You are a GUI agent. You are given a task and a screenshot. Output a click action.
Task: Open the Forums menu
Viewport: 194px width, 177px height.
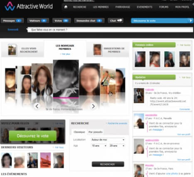[x=164, y=7]
